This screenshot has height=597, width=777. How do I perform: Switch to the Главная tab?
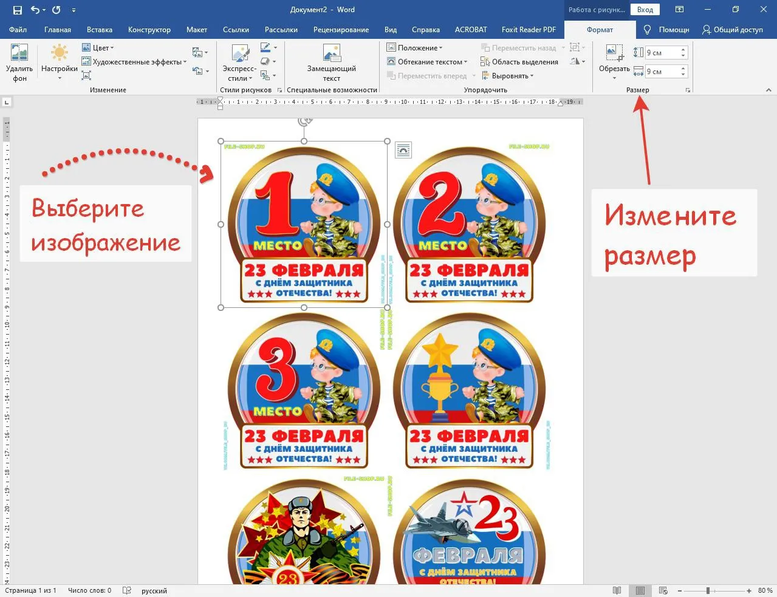pos(58,30)
